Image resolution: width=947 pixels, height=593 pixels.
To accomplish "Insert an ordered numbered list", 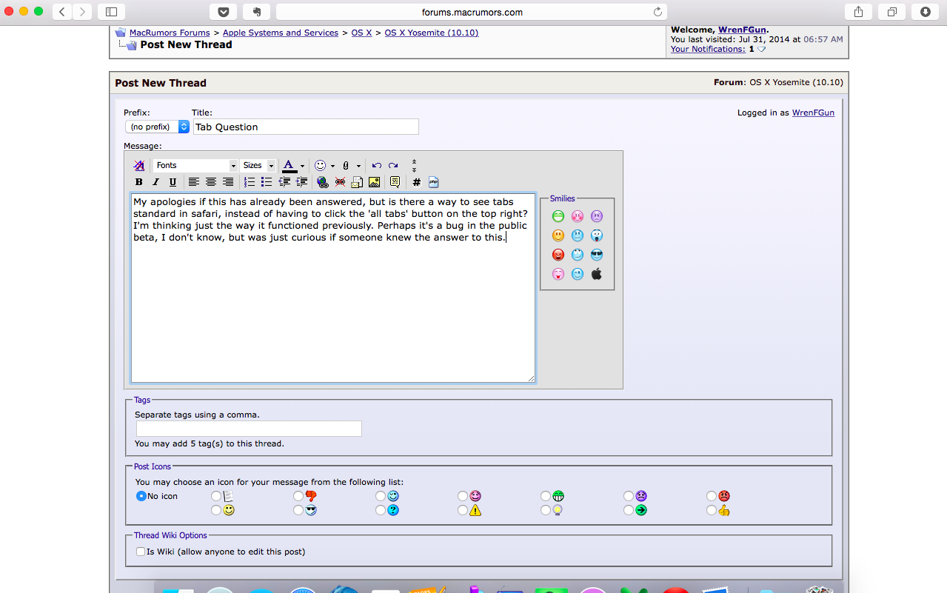I will tap(250, 182).
